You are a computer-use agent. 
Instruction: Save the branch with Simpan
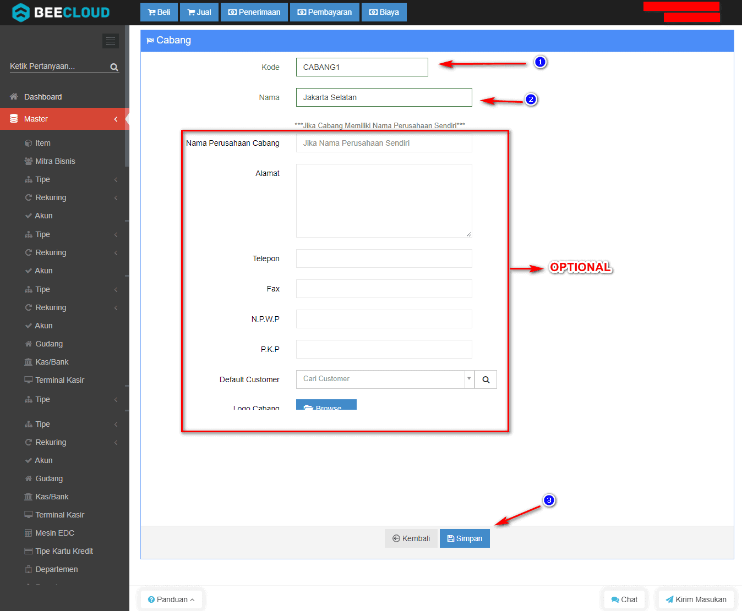(x=465, y=538)
